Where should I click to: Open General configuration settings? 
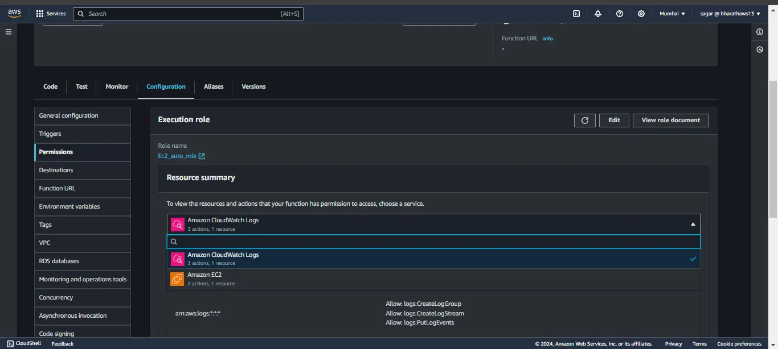click(x=83, y=115)
